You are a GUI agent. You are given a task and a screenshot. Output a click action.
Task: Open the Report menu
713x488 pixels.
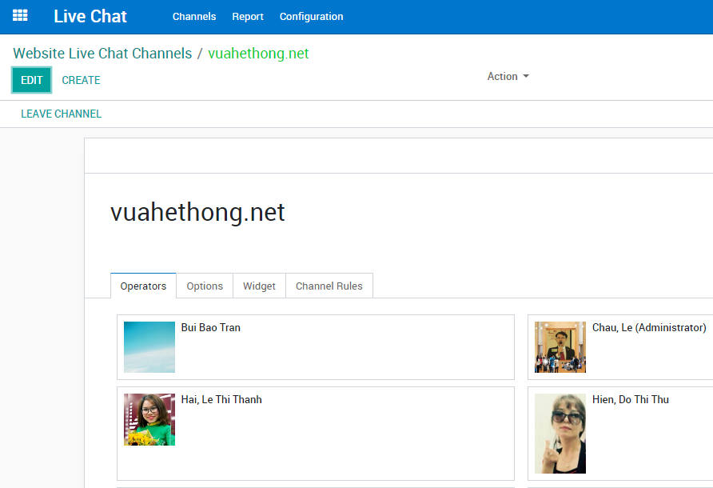248,16
